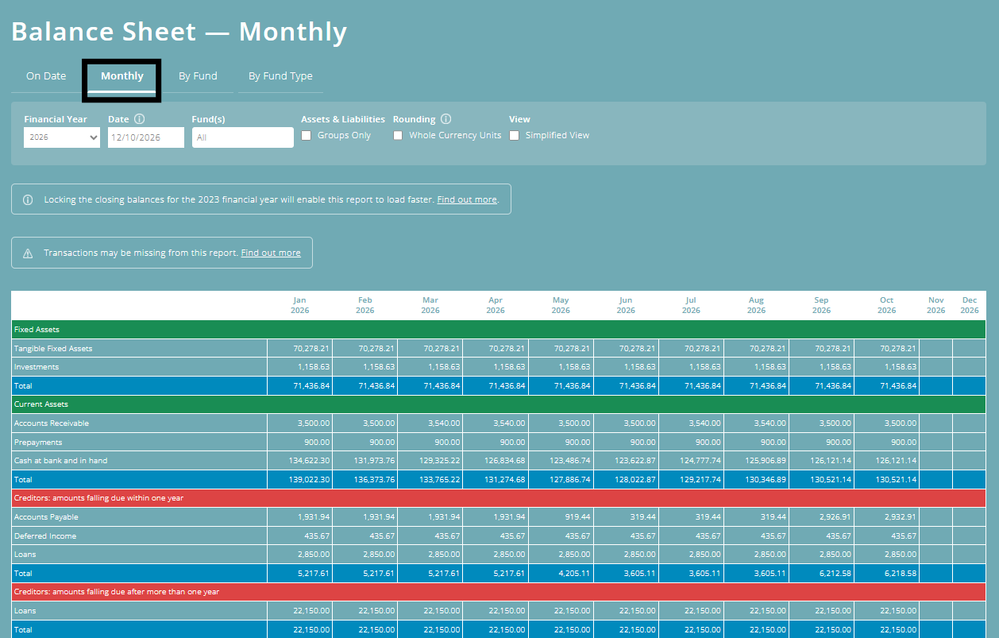
Task: Click the Feb 2026 column header
Action: click(x=365, y=305)
